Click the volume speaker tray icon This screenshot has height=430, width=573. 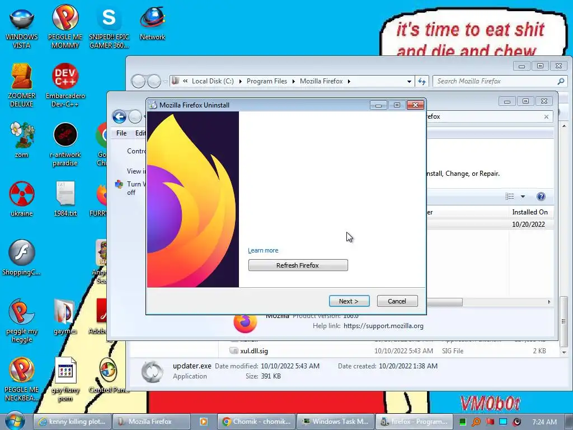tap(516, 422)
